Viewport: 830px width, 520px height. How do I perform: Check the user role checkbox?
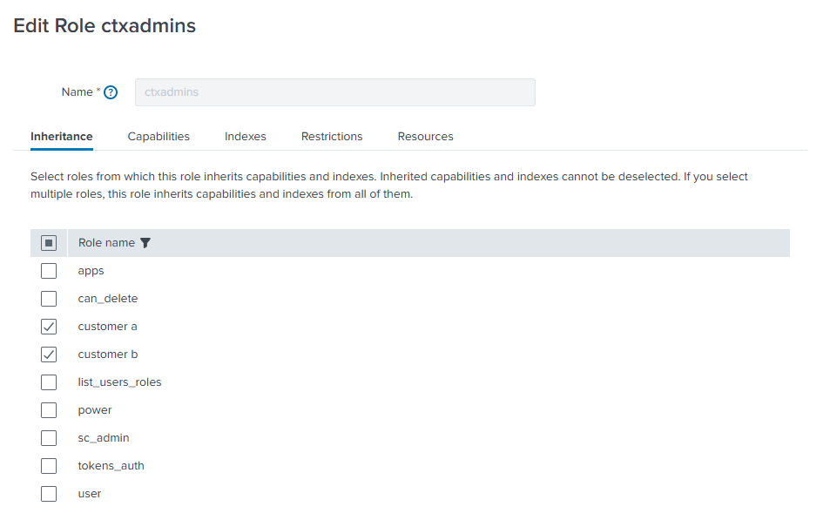(x=49, y=494)
